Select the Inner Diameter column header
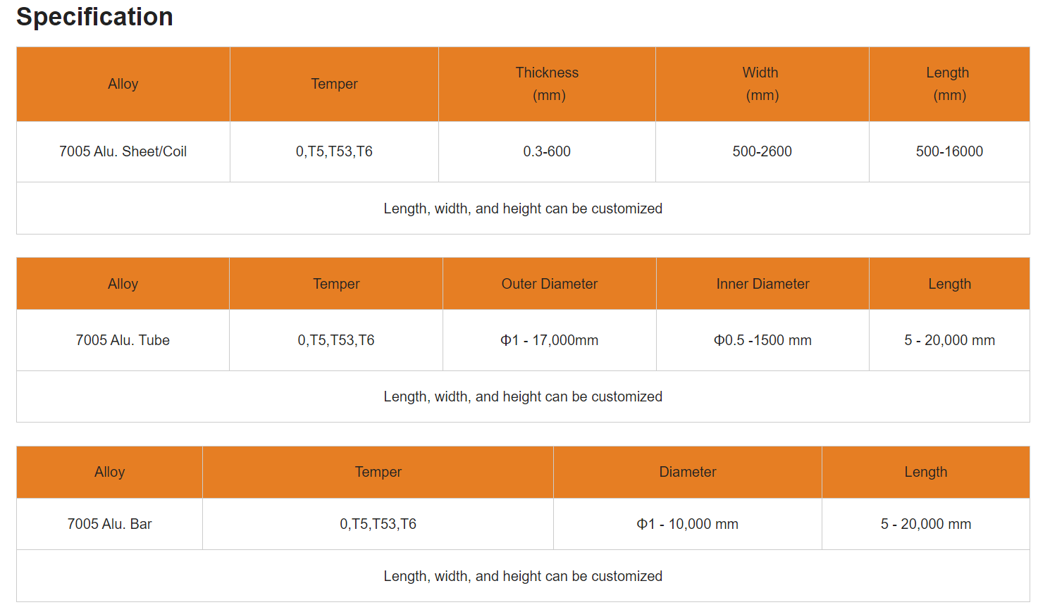The image size is (1038, 612). 762,284
